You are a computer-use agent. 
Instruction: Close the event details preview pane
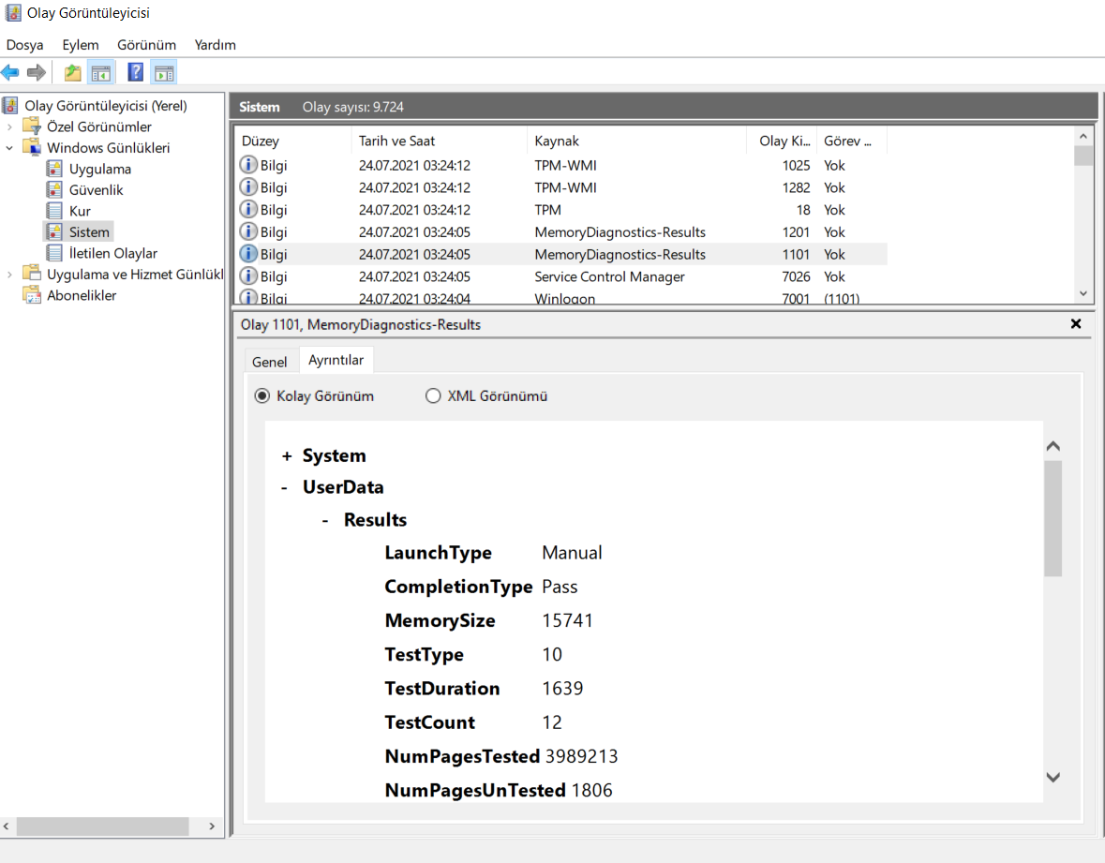[x=1076, y=324]
